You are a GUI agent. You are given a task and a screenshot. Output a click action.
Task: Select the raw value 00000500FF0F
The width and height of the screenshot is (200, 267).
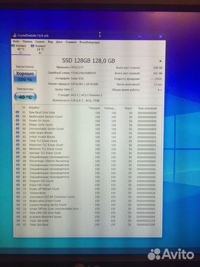(147, 173)
